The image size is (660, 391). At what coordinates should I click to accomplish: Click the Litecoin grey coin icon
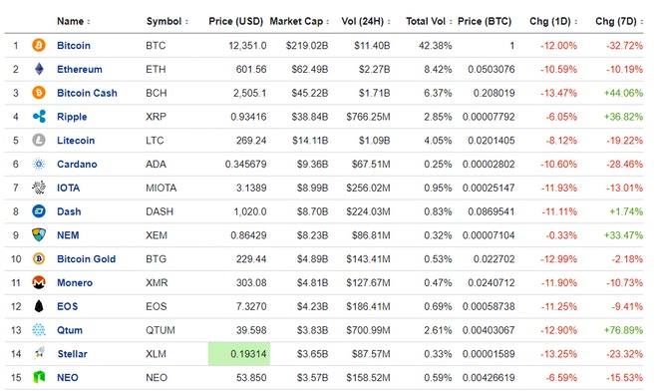(39, 140)
